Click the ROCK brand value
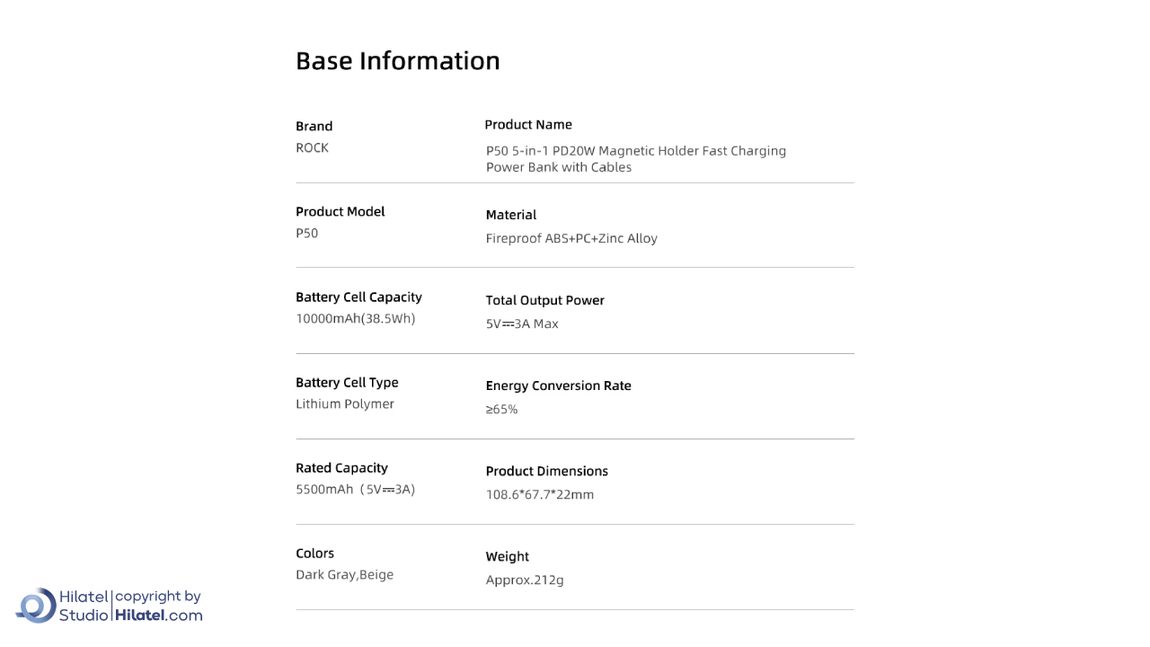1150x647 pixels. coord(312,148)
